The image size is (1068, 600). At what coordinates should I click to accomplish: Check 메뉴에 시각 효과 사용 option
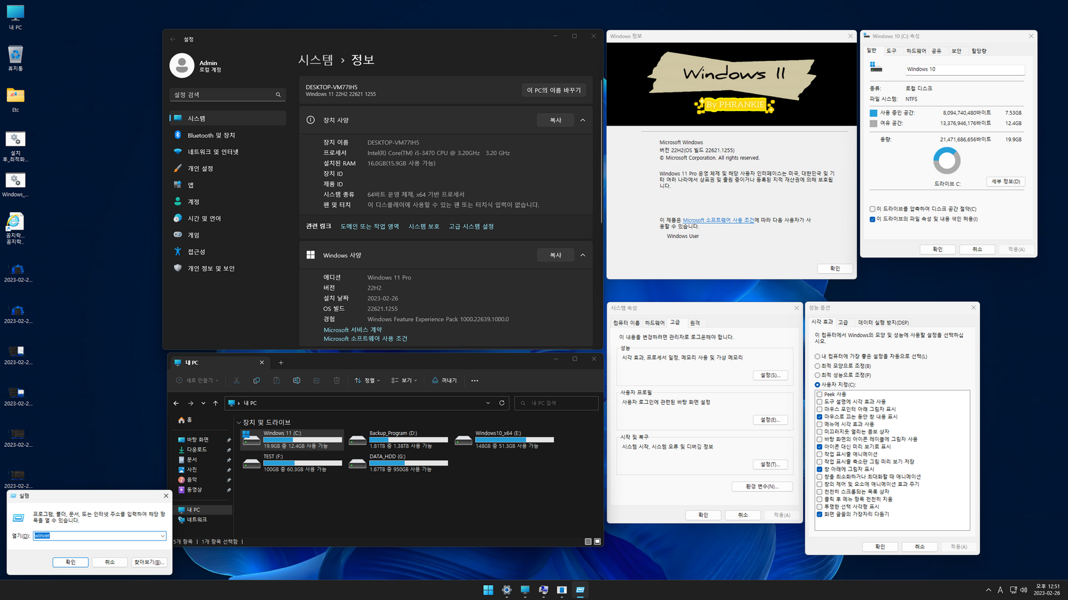pyautogui.click(x=820, y=424)
